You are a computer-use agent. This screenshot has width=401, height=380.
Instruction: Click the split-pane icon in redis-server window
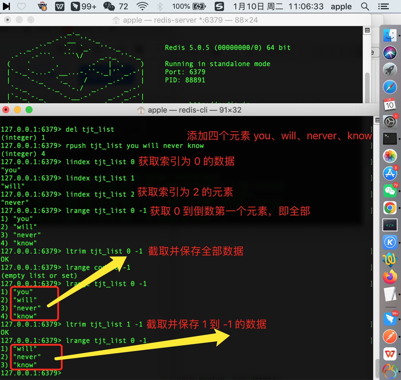pyautogui.click(x=367, y=30)
